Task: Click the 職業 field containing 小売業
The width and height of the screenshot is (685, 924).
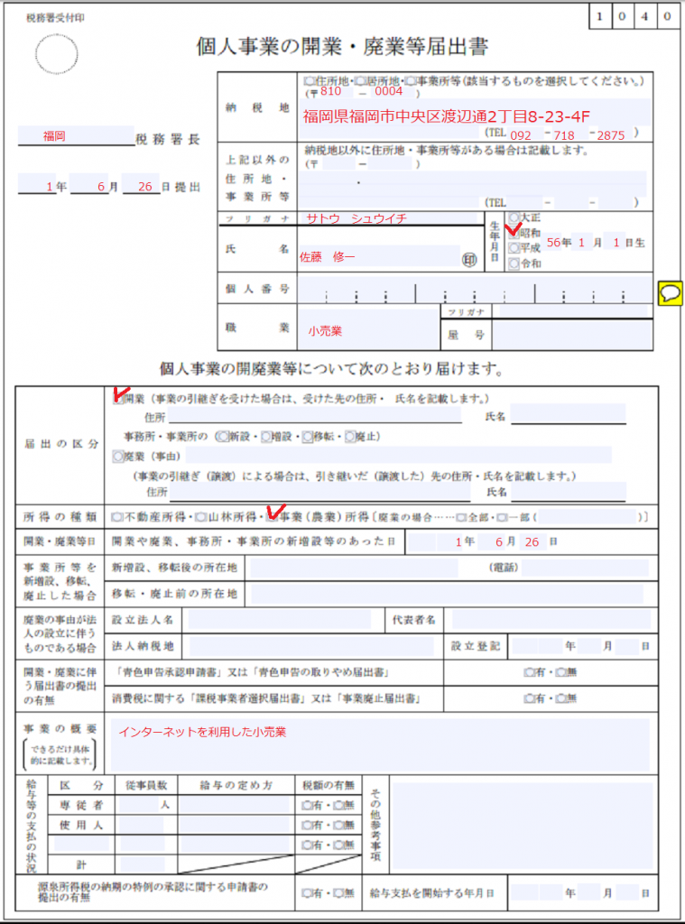Action: coord(368,331)
